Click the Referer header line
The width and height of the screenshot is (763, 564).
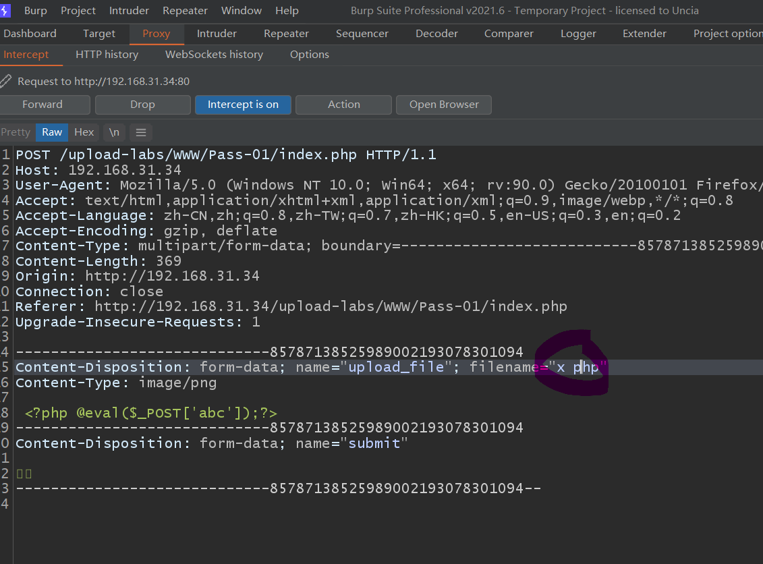coord(291,306)
